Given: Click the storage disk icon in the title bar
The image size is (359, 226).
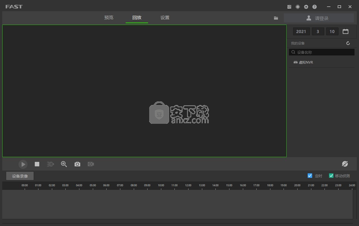Looking at the screenshot, I should [x=289, y=7].
